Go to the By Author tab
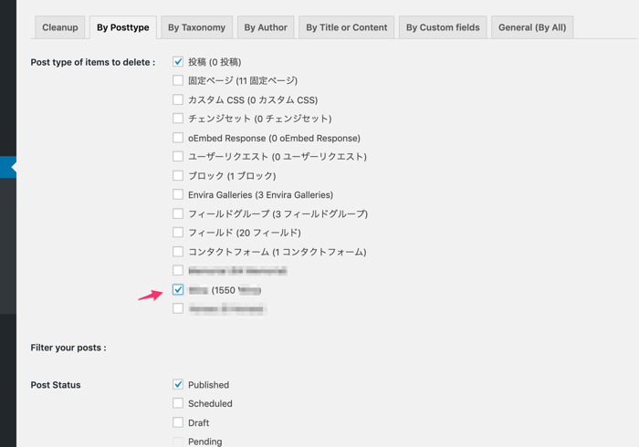Viewport: 639px width, 447px height. coord(265,27)
